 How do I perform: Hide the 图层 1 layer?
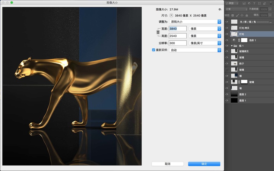click(x=227, y=101)
